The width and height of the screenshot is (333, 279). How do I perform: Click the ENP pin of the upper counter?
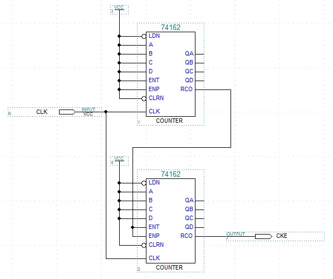pos(154,89)
